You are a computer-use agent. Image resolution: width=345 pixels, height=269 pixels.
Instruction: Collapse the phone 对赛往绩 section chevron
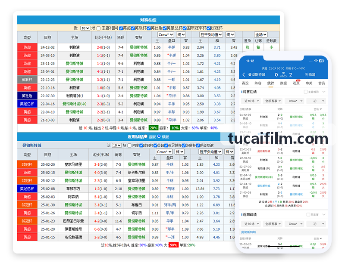click(324, 92)
